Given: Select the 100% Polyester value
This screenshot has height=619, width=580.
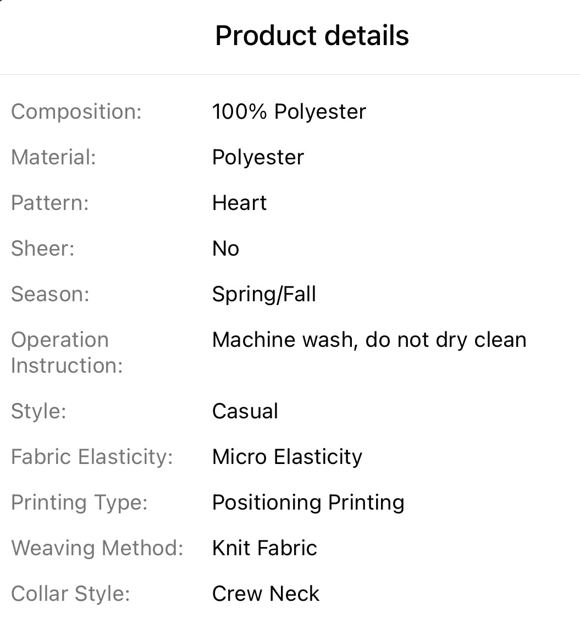Looking at the screenshot, I should [x=289, y=112].
